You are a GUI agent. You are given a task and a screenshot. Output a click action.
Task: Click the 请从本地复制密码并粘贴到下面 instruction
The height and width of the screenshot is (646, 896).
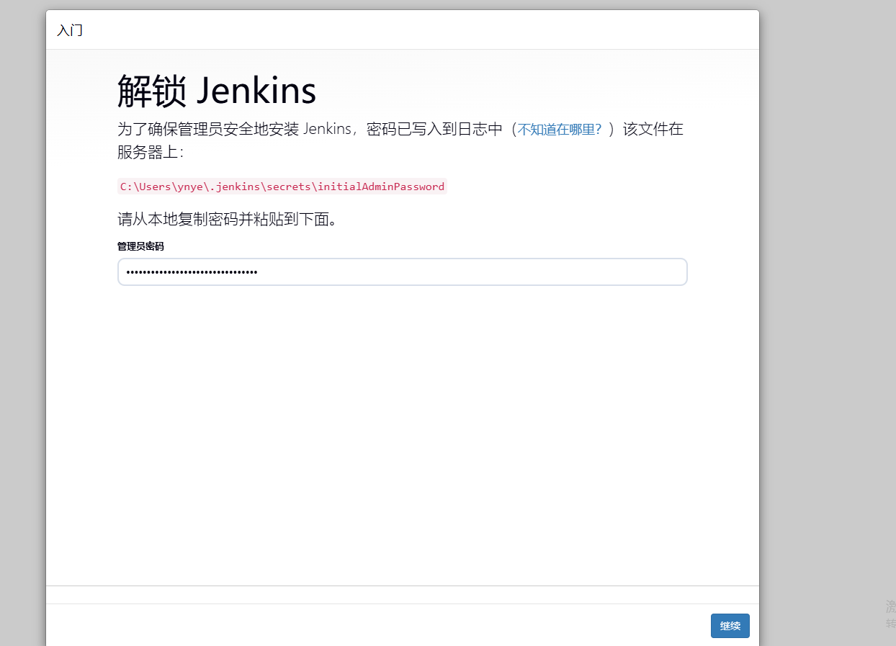tap(228, 219)
